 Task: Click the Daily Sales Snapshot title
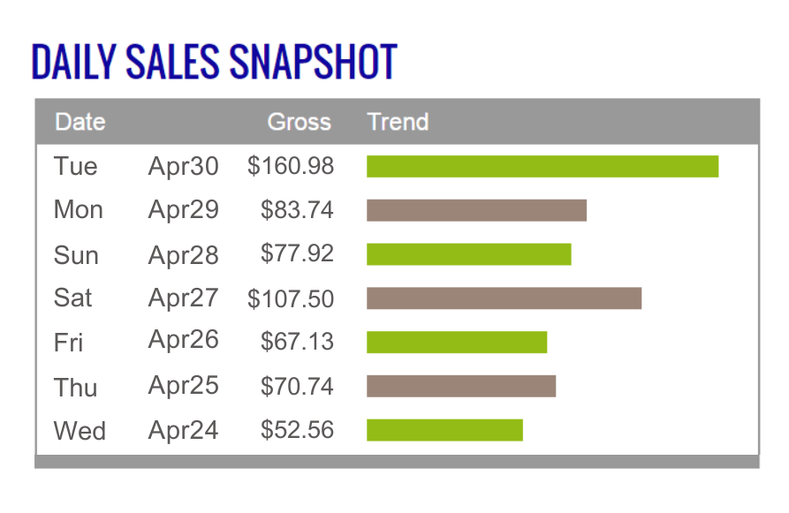[214, 63]
